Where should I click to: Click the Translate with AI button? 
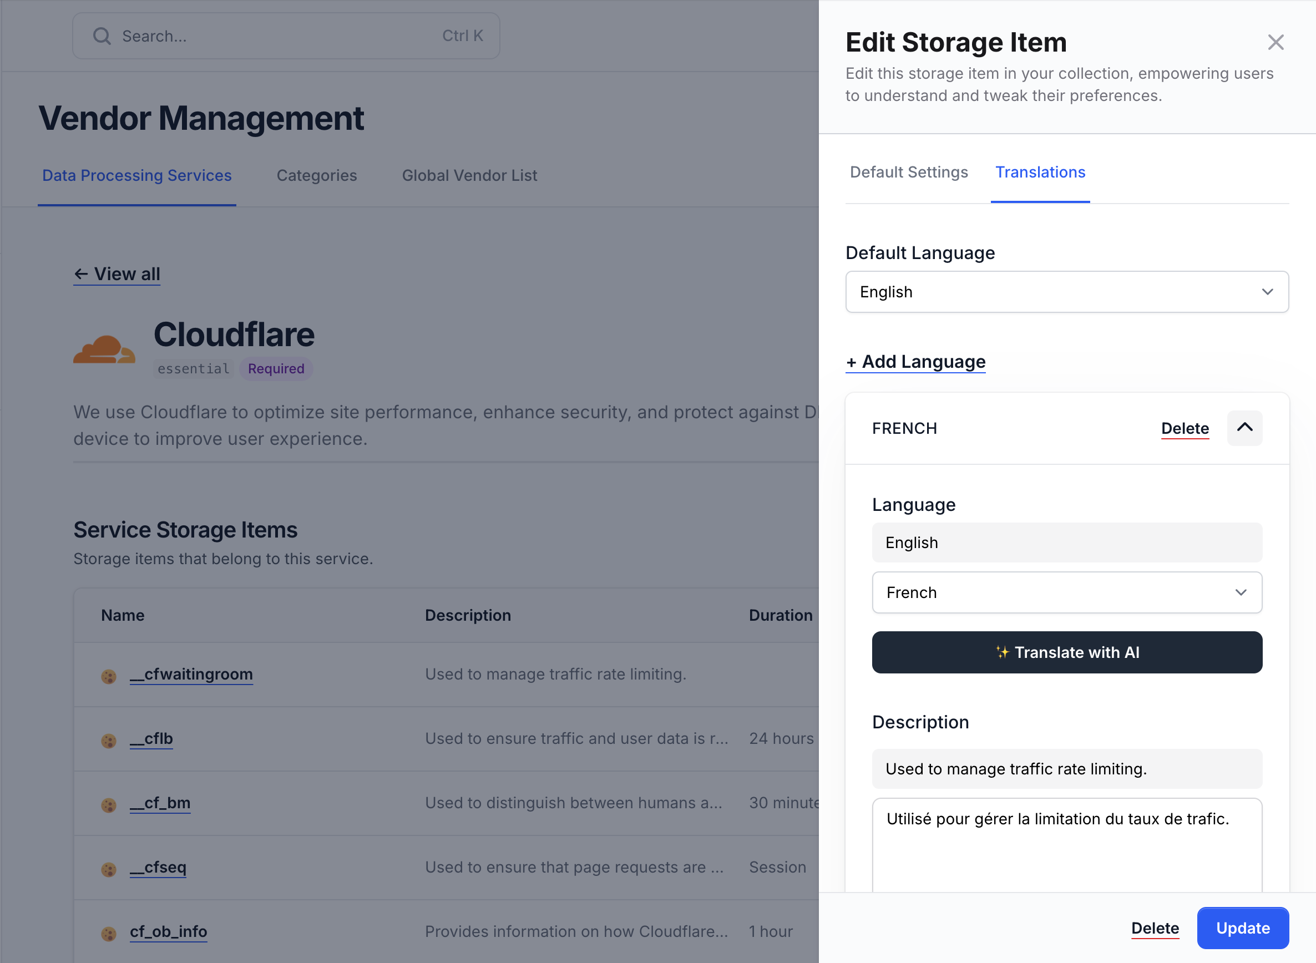[1066, 652]
